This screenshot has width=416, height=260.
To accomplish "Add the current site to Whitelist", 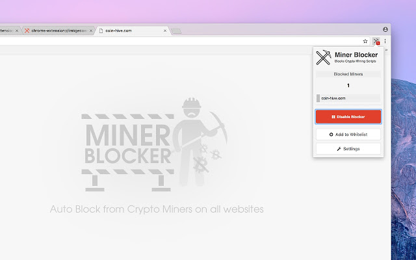I will click(348, 135).
